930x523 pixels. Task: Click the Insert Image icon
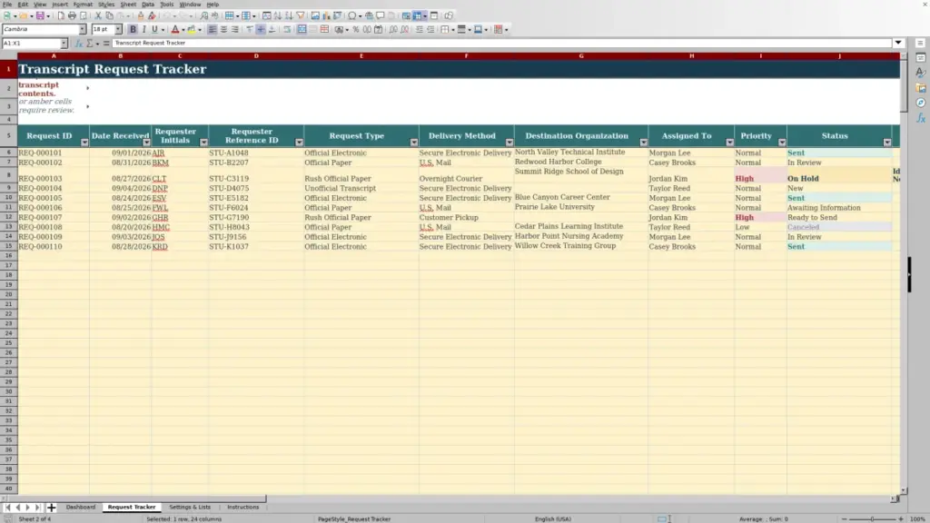tap(315, 16)
